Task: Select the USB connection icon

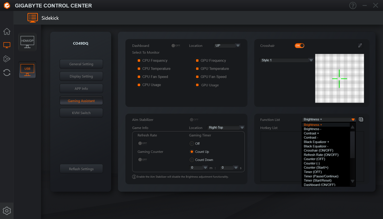Action: point(27,70)
